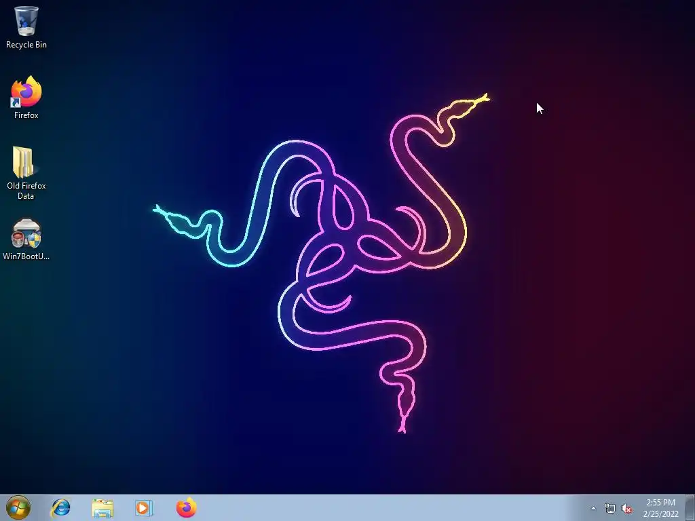Click the muted volume tray icon
Image resolution: width=695 pixels, height=521 pixels.
(x=626, y=509)
